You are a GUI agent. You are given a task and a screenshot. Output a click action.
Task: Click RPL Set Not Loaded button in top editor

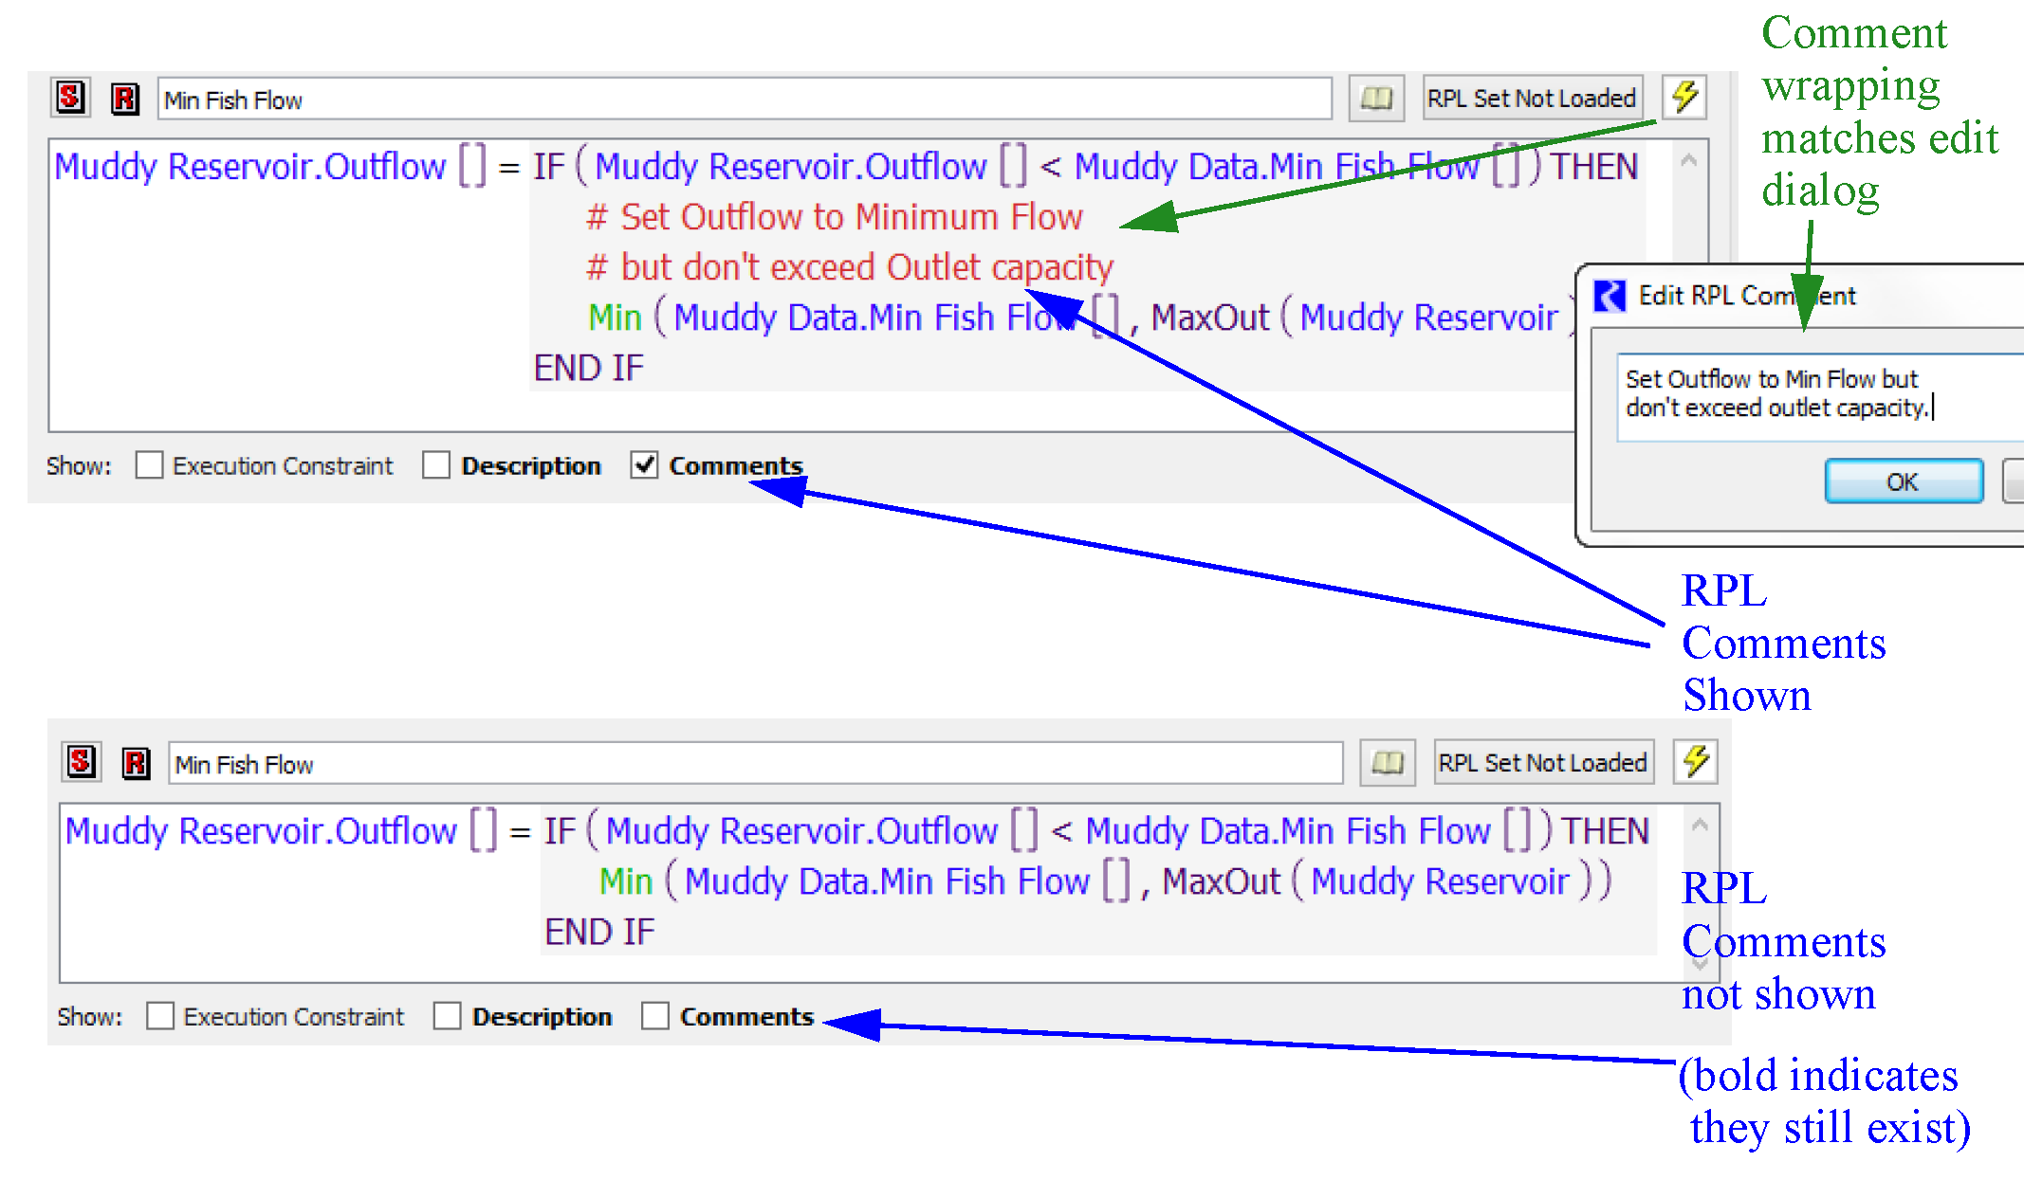tap(1532, 99)
